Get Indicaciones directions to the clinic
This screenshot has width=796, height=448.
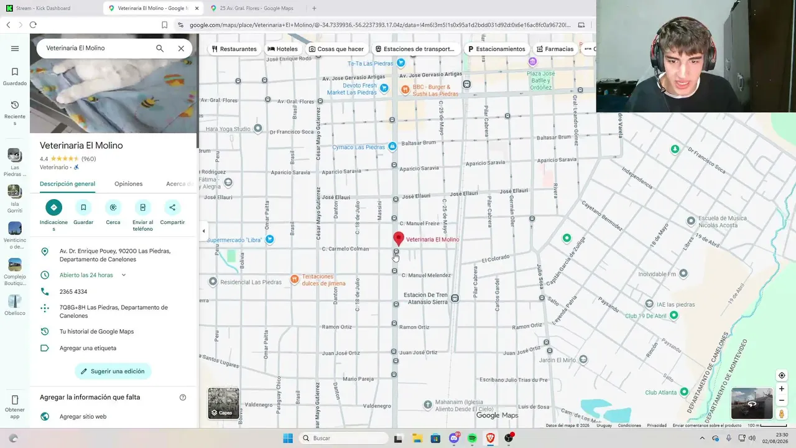click(x=53, y=207)
